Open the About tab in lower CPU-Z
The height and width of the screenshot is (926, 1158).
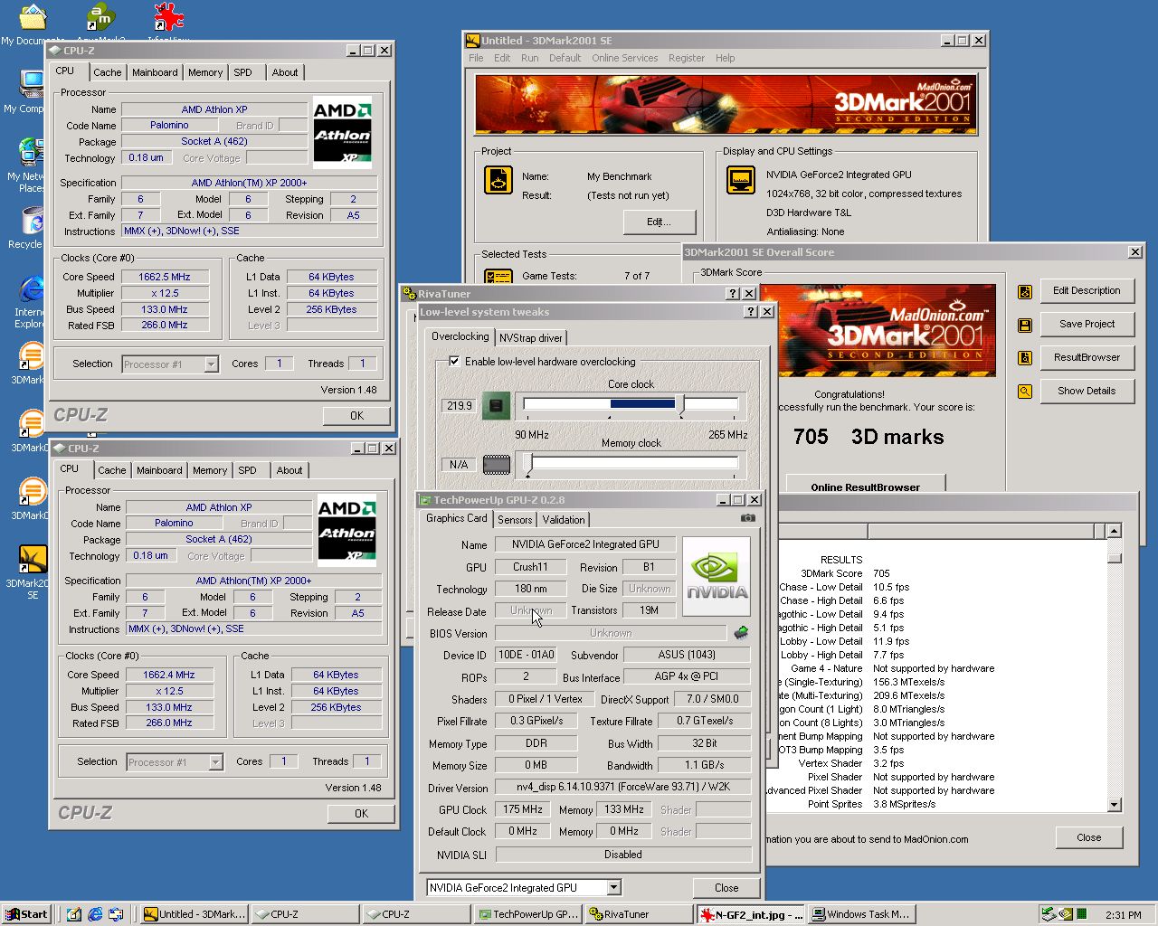pyautogui.click(x=289, y=470)
